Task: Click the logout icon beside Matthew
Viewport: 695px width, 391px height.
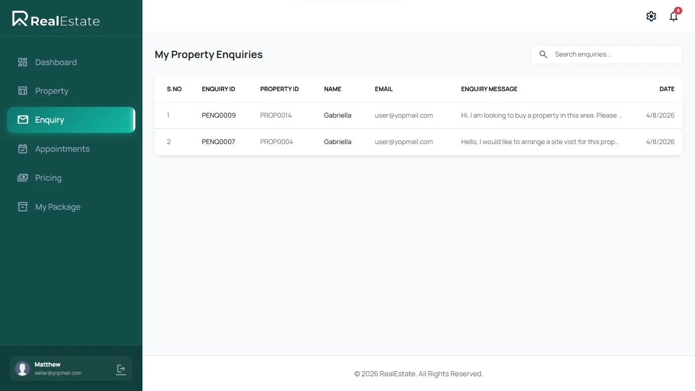Action: point(121,369)
